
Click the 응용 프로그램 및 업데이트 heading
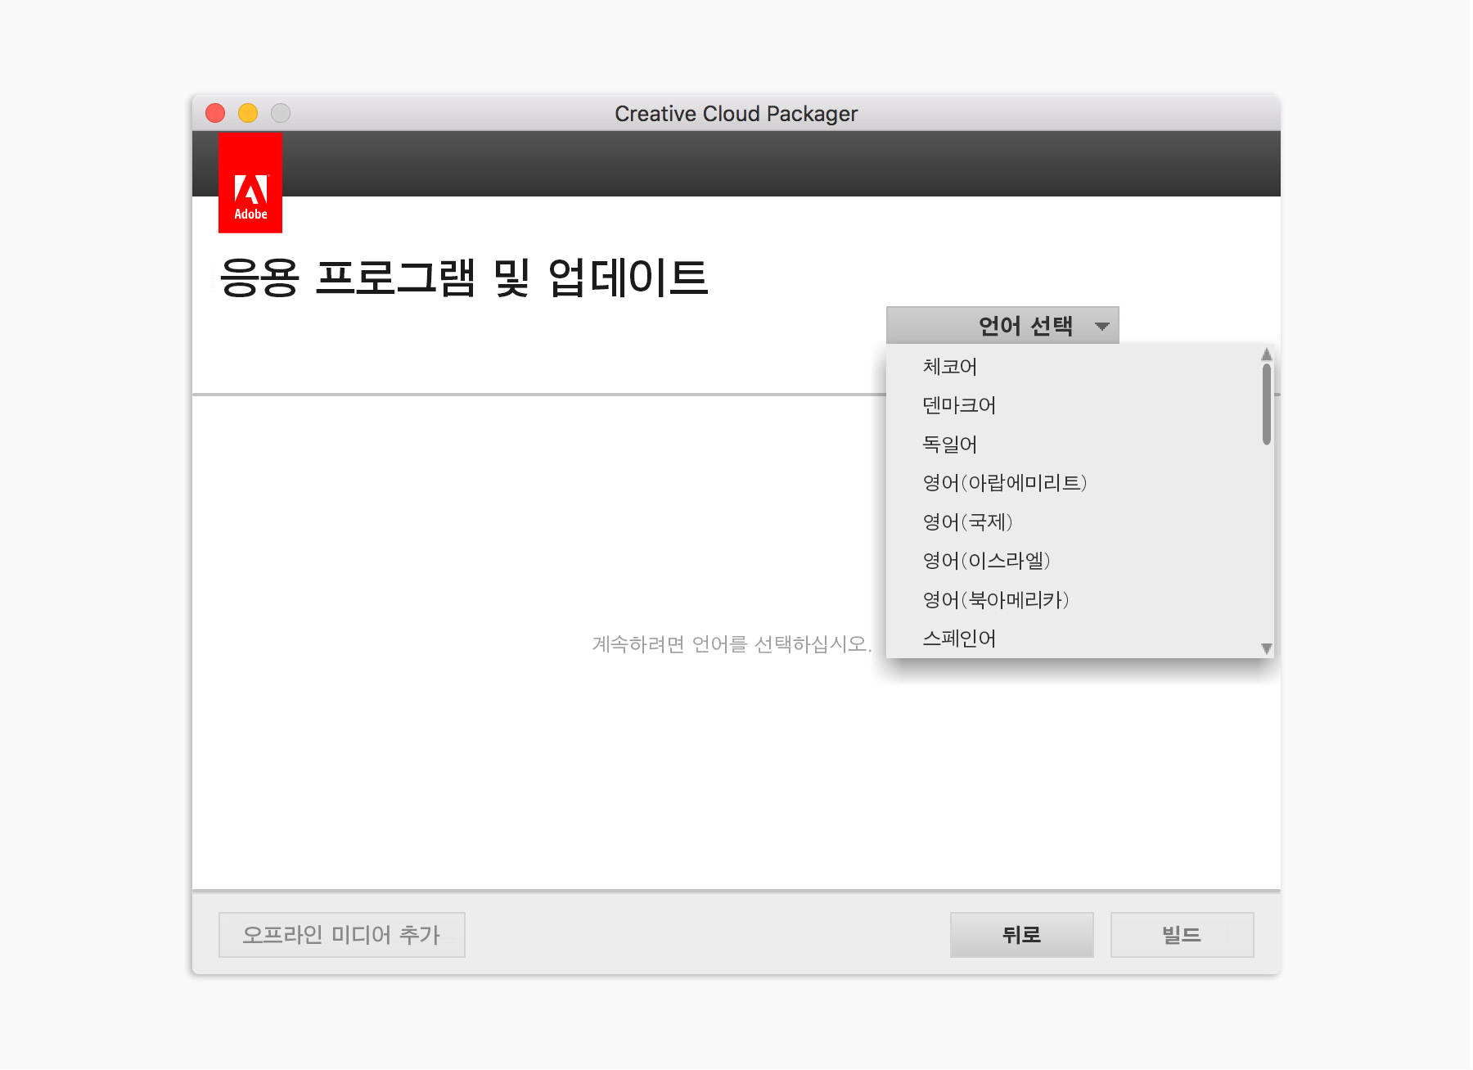click(463, 278)
